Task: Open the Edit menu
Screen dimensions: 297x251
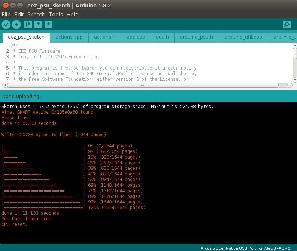Action: point(19,15)
